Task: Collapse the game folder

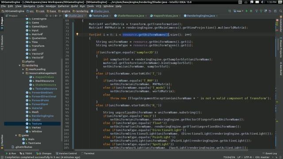Action: coord(16,136)
